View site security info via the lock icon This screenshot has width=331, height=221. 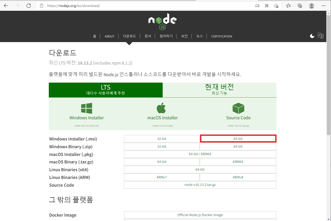pos(41,6)
